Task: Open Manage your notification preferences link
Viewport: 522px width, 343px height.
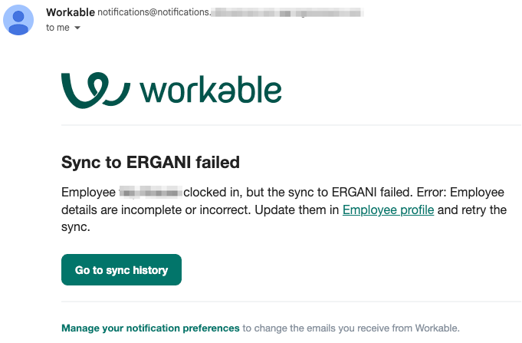Action: [x=150, y=328]
